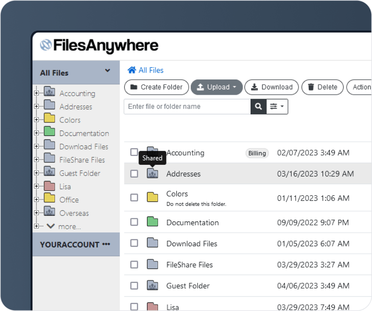Expand the Accounting node in sidebar tree

37,93
